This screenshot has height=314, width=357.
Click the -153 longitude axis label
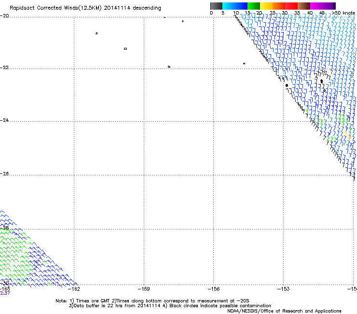[284, 289]
